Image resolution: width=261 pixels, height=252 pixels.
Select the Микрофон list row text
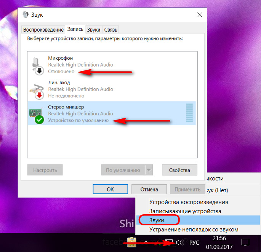61,58
